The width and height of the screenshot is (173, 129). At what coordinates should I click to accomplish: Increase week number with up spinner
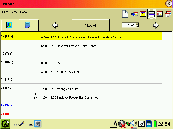pyautogui.click(x=137, y=24)
